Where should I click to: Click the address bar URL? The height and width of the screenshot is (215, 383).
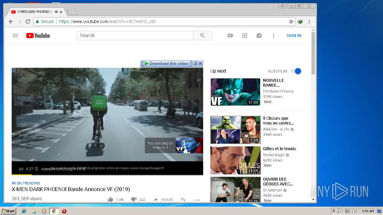[x=107, y=21]
